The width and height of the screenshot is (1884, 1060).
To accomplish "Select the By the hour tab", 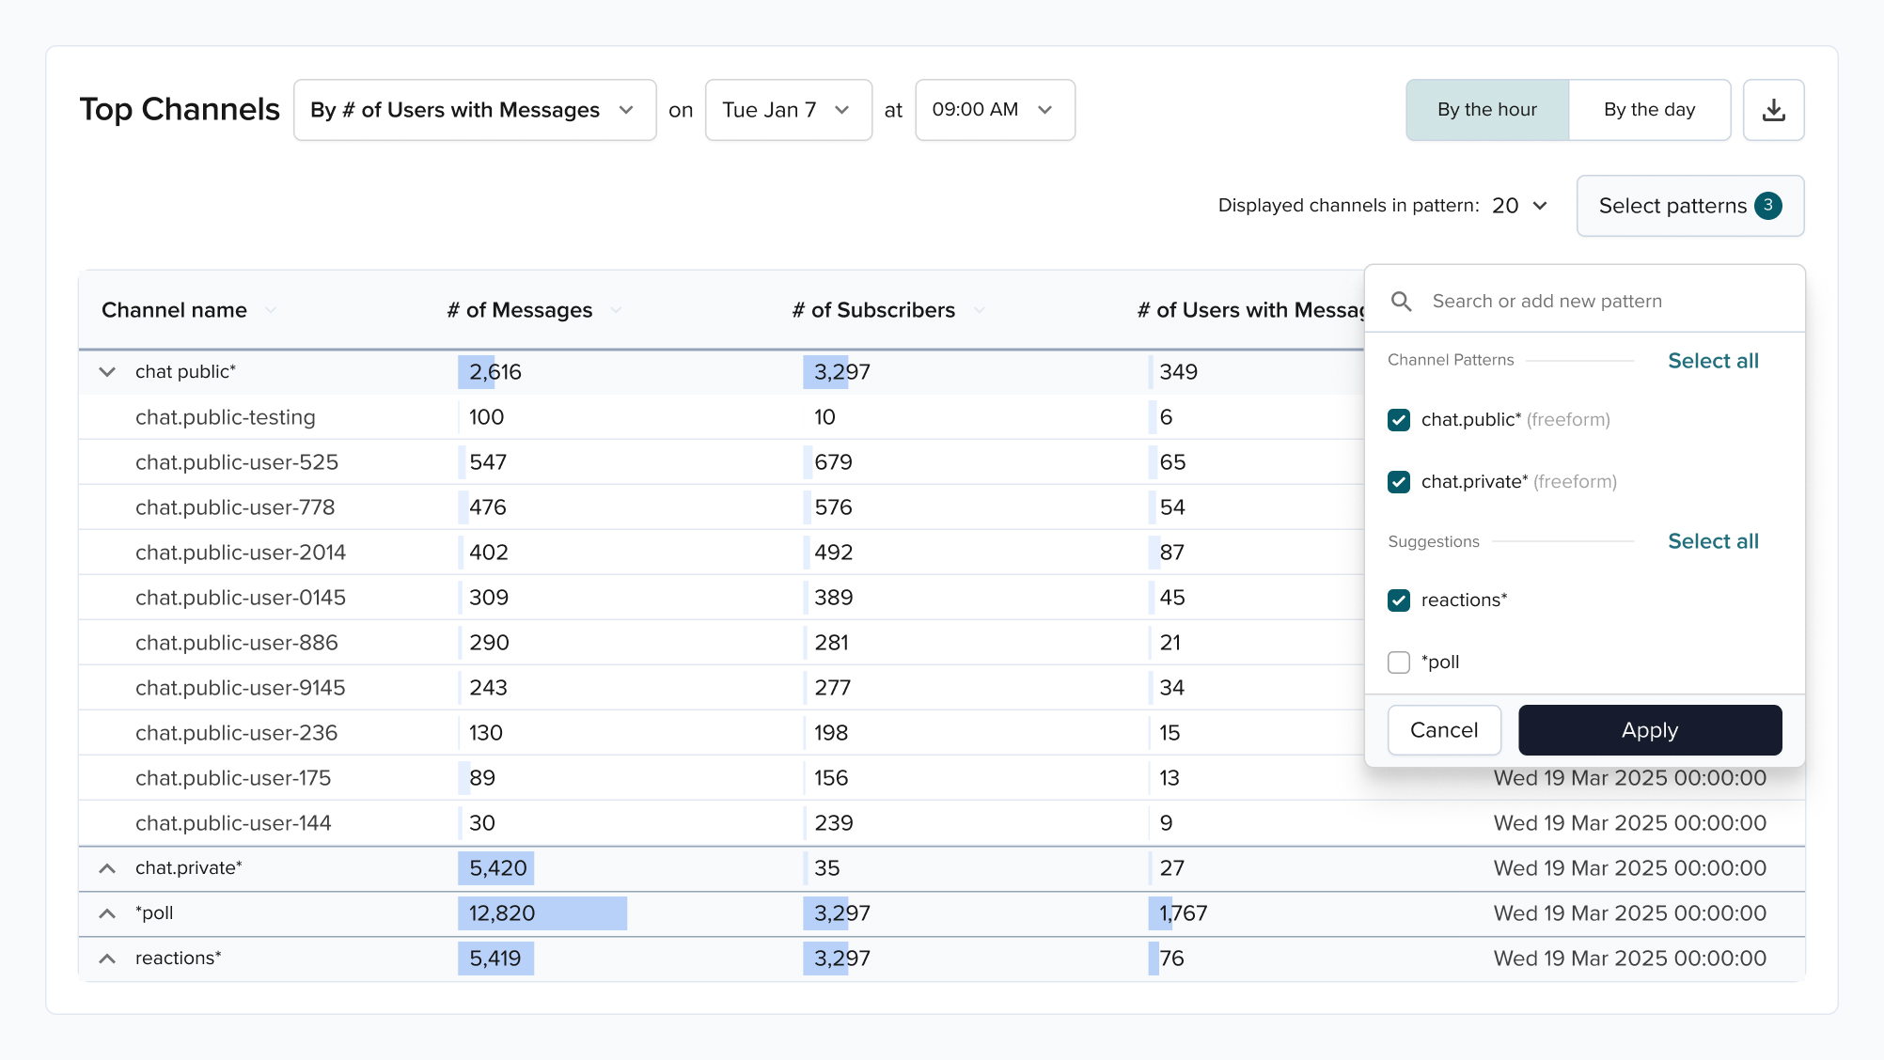I will 1486,110.
